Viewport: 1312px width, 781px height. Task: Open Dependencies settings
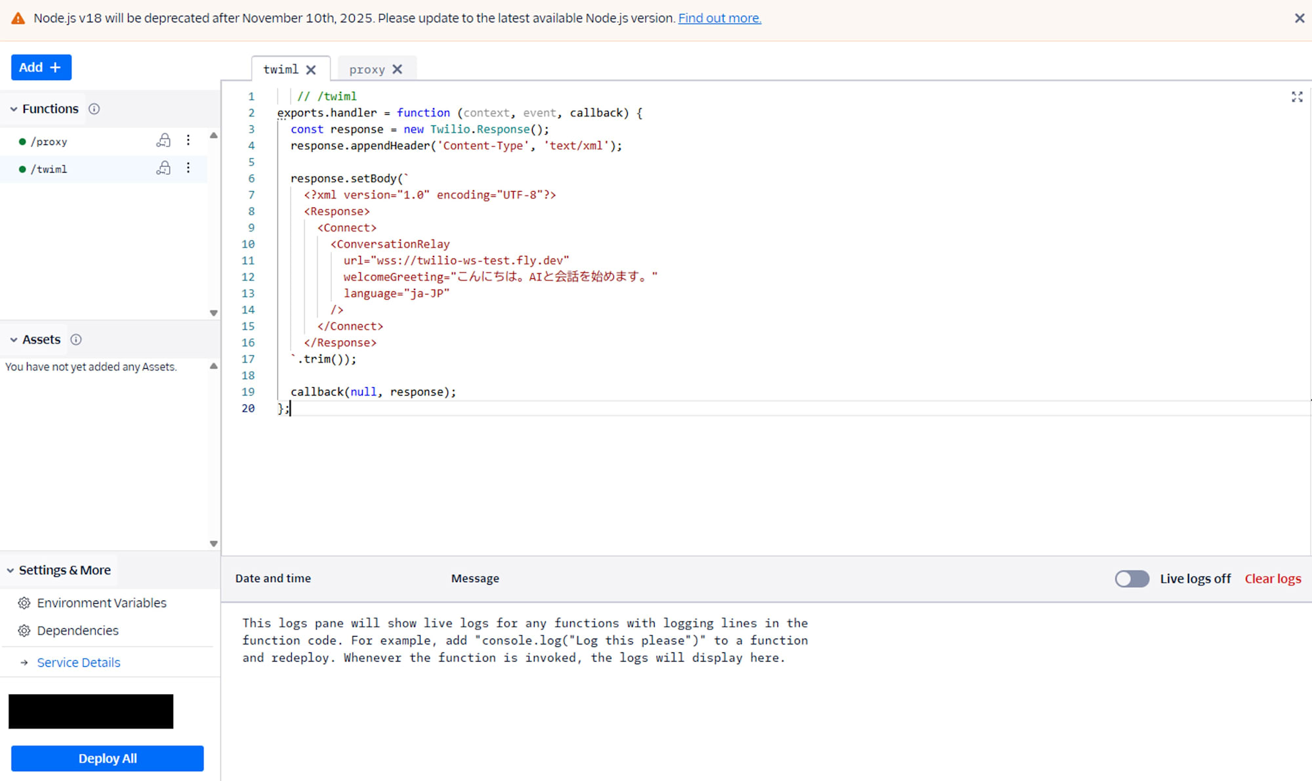click(77, 630)
